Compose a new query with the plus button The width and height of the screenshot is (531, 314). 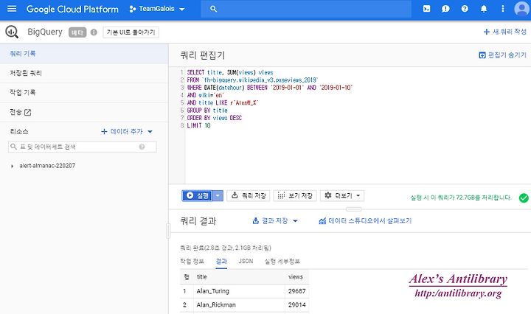coord(504,32)
